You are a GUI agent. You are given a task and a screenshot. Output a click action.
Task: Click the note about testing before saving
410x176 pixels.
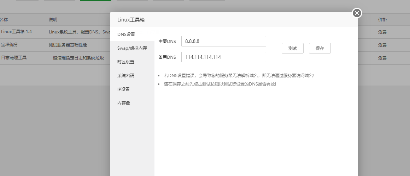(220, 84)
